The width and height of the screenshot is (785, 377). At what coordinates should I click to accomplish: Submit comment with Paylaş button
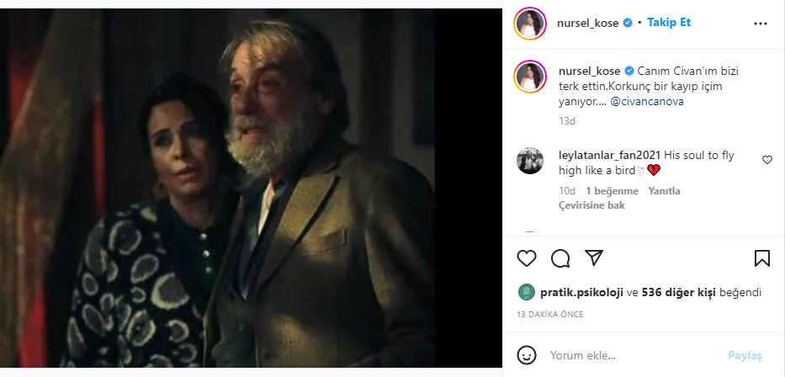point(745,355)
